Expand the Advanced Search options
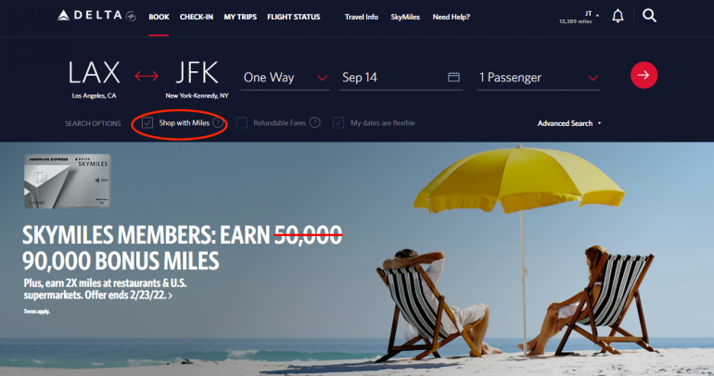Image resolution: width=714 pixels, height=376 pixels. click(569, 123)
